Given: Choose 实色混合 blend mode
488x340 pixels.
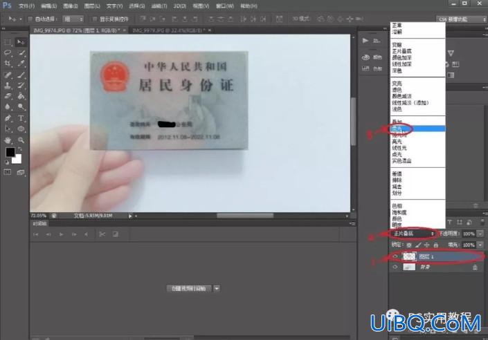Looking at the screenshot, I should (x=418, y=161).
